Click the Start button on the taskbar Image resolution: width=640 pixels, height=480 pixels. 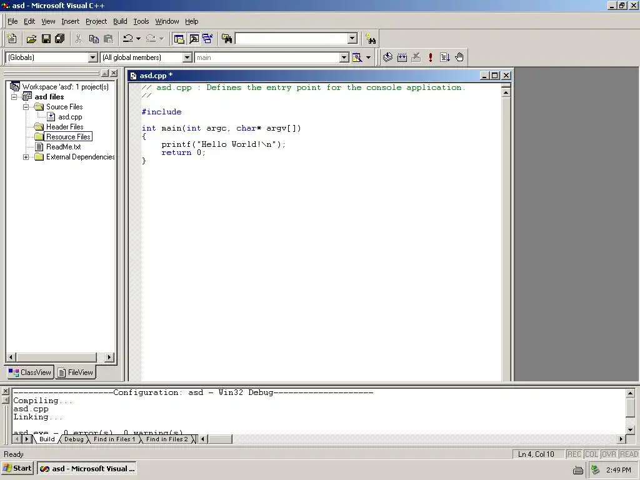pyautogui.click(x=17, y=468)
